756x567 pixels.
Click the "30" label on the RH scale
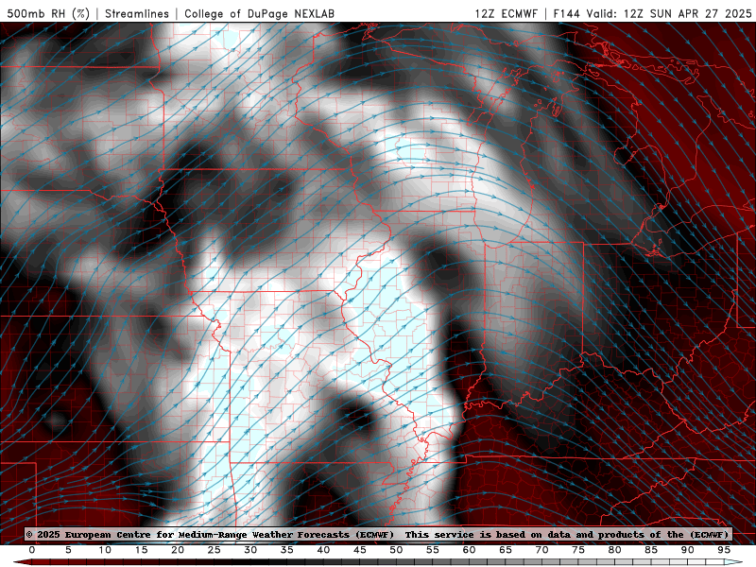coord(250,550)
